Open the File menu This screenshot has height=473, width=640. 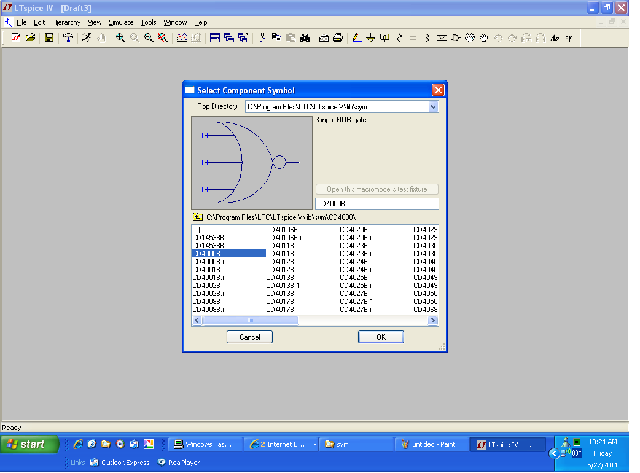pyautogui.click(x=21, y=22)
